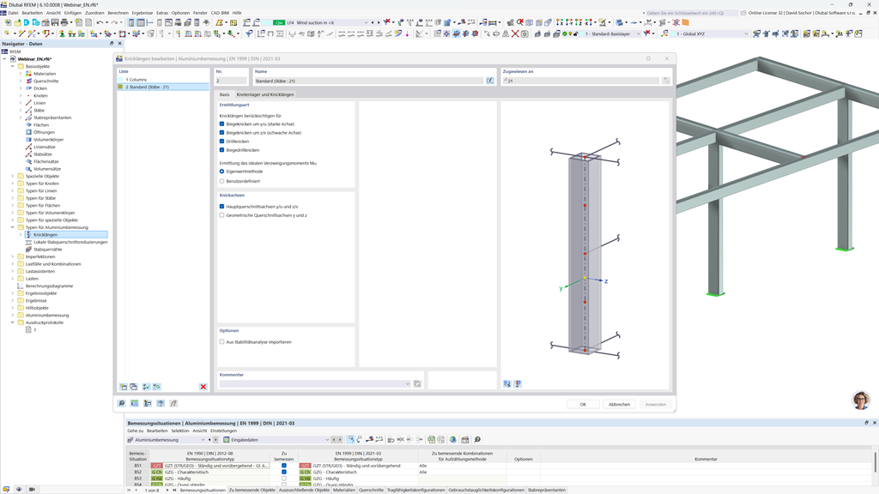
Task: Click the Abbrechen button
Action: pos(620,404)
